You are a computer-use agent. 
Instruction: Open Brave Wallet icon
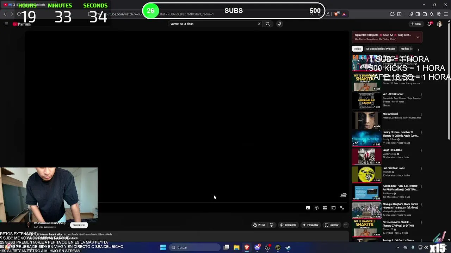pyautogui.click(x=425, y=14)
